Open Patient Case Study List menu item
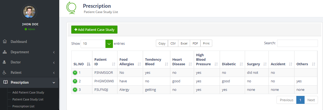Screen dimensions: 323x110 (x=28, y=99)
